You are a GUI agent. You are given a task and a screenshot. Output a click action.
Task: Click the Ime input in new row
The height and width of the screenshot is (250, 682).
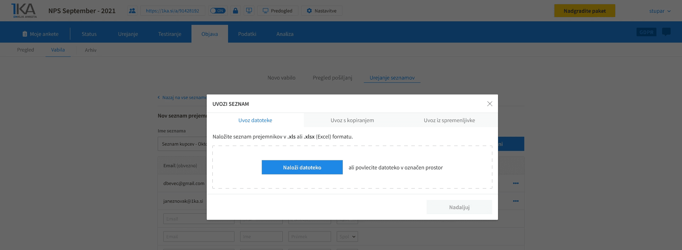click(x=261, y=237)
